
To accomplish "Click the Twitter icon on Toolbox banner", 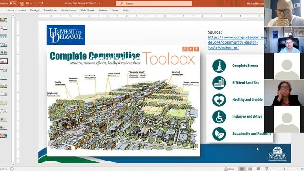I will [190, 49].
